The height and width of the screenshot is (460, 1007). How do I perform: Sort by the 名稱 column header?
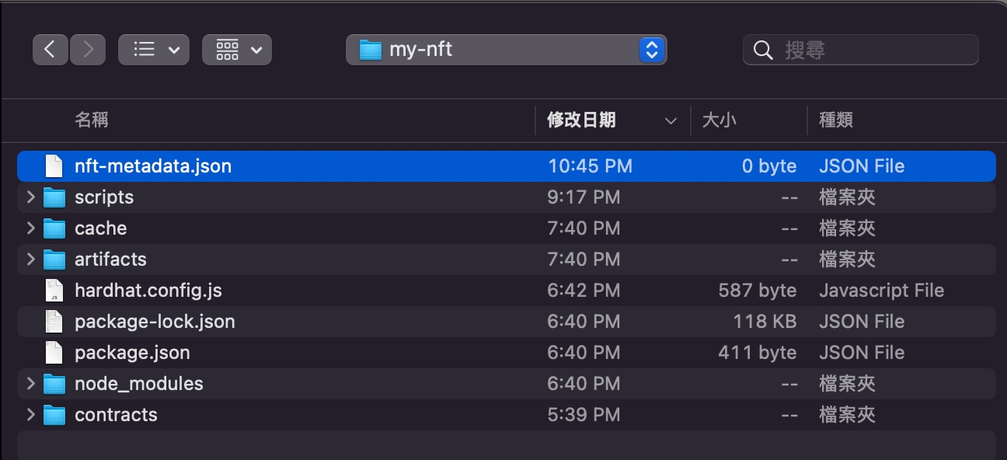(92, 120)
